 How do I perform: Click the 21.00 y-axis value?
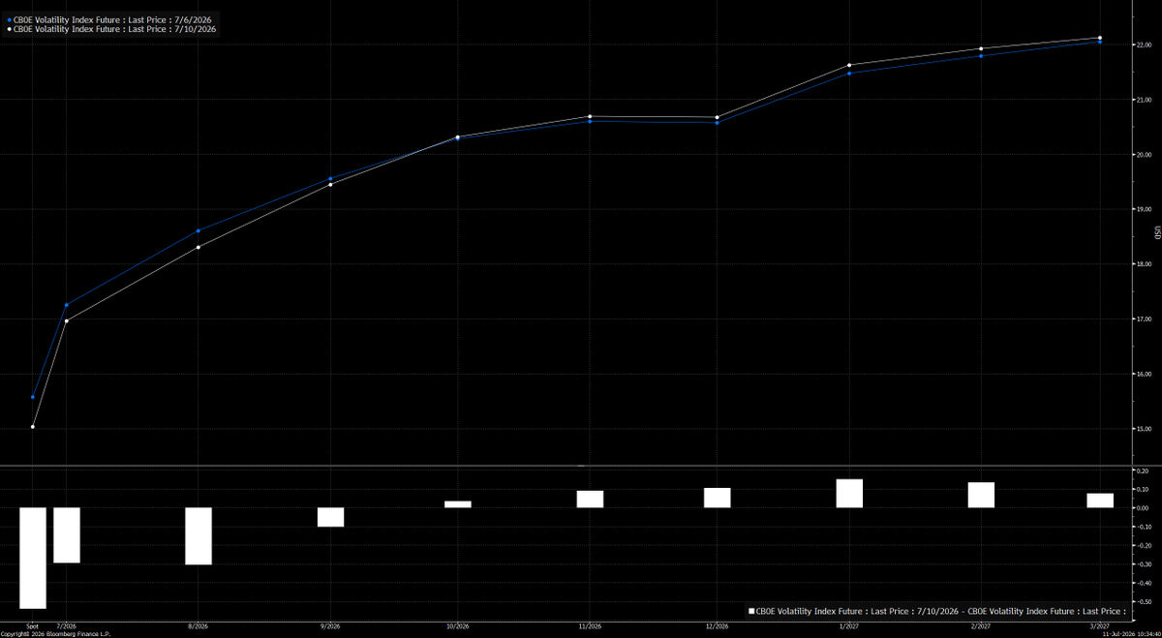(1144, 100)
